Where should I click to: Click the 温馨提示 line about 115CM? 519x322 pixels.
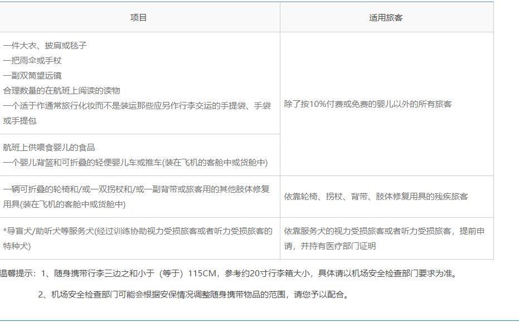[x=229, y=274]
